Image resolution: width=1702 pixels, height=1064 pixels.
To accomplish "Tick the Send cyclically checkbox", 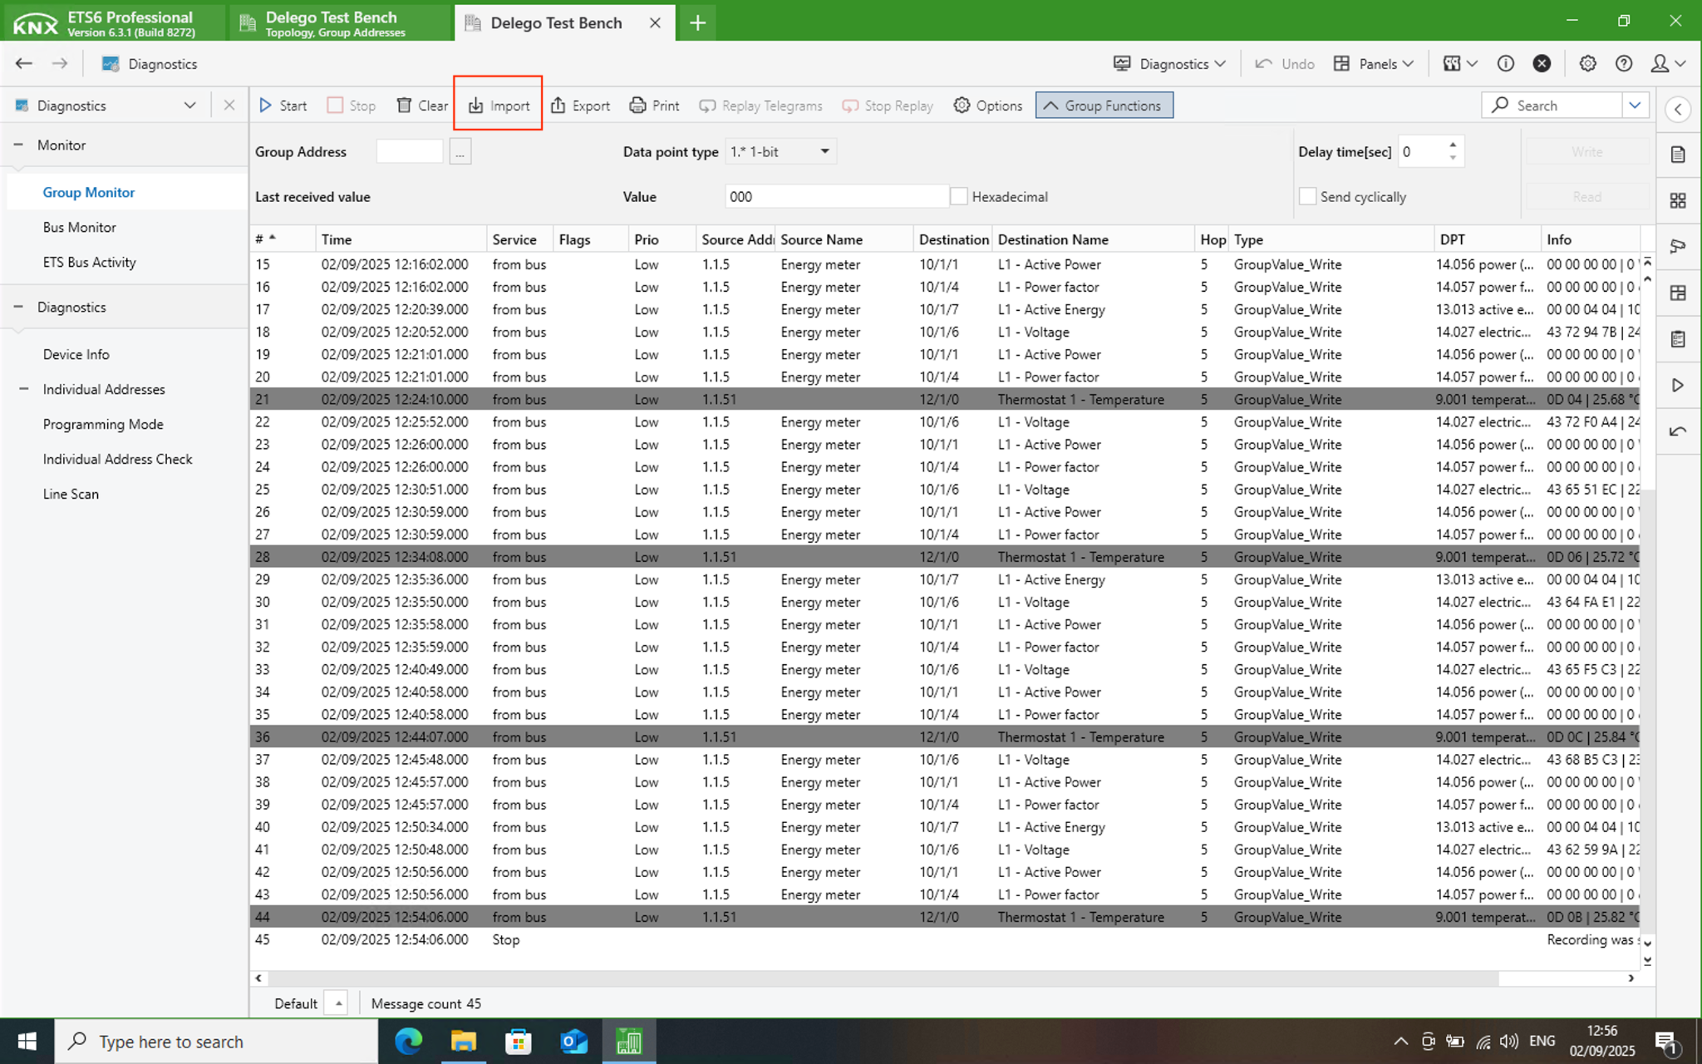I will pos(1307,197).
